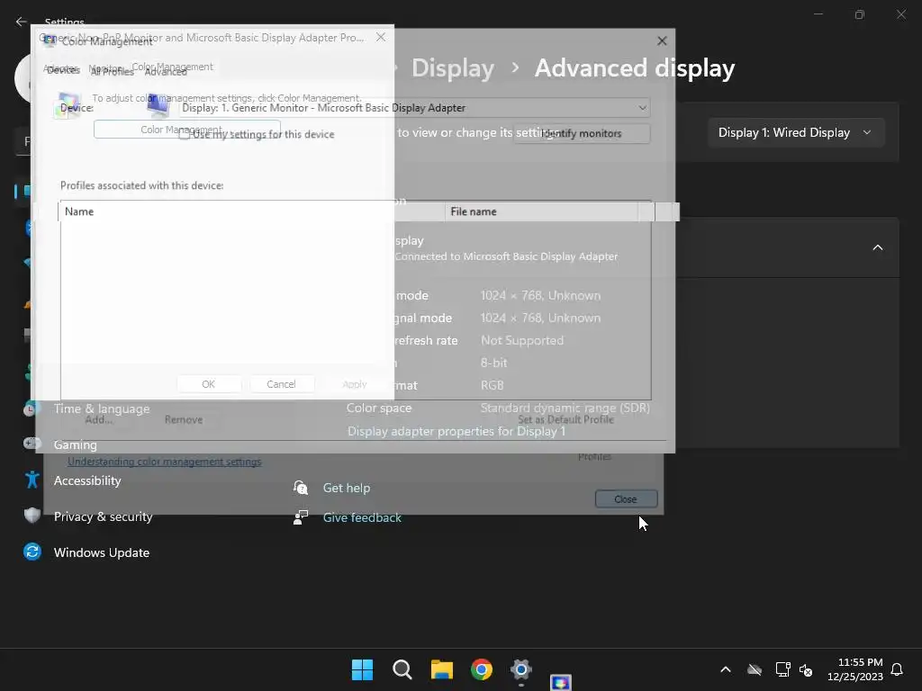922x691 pixels.
Task: Click the OneDrive cloud tray icon
Action: [x=755, y=669]
